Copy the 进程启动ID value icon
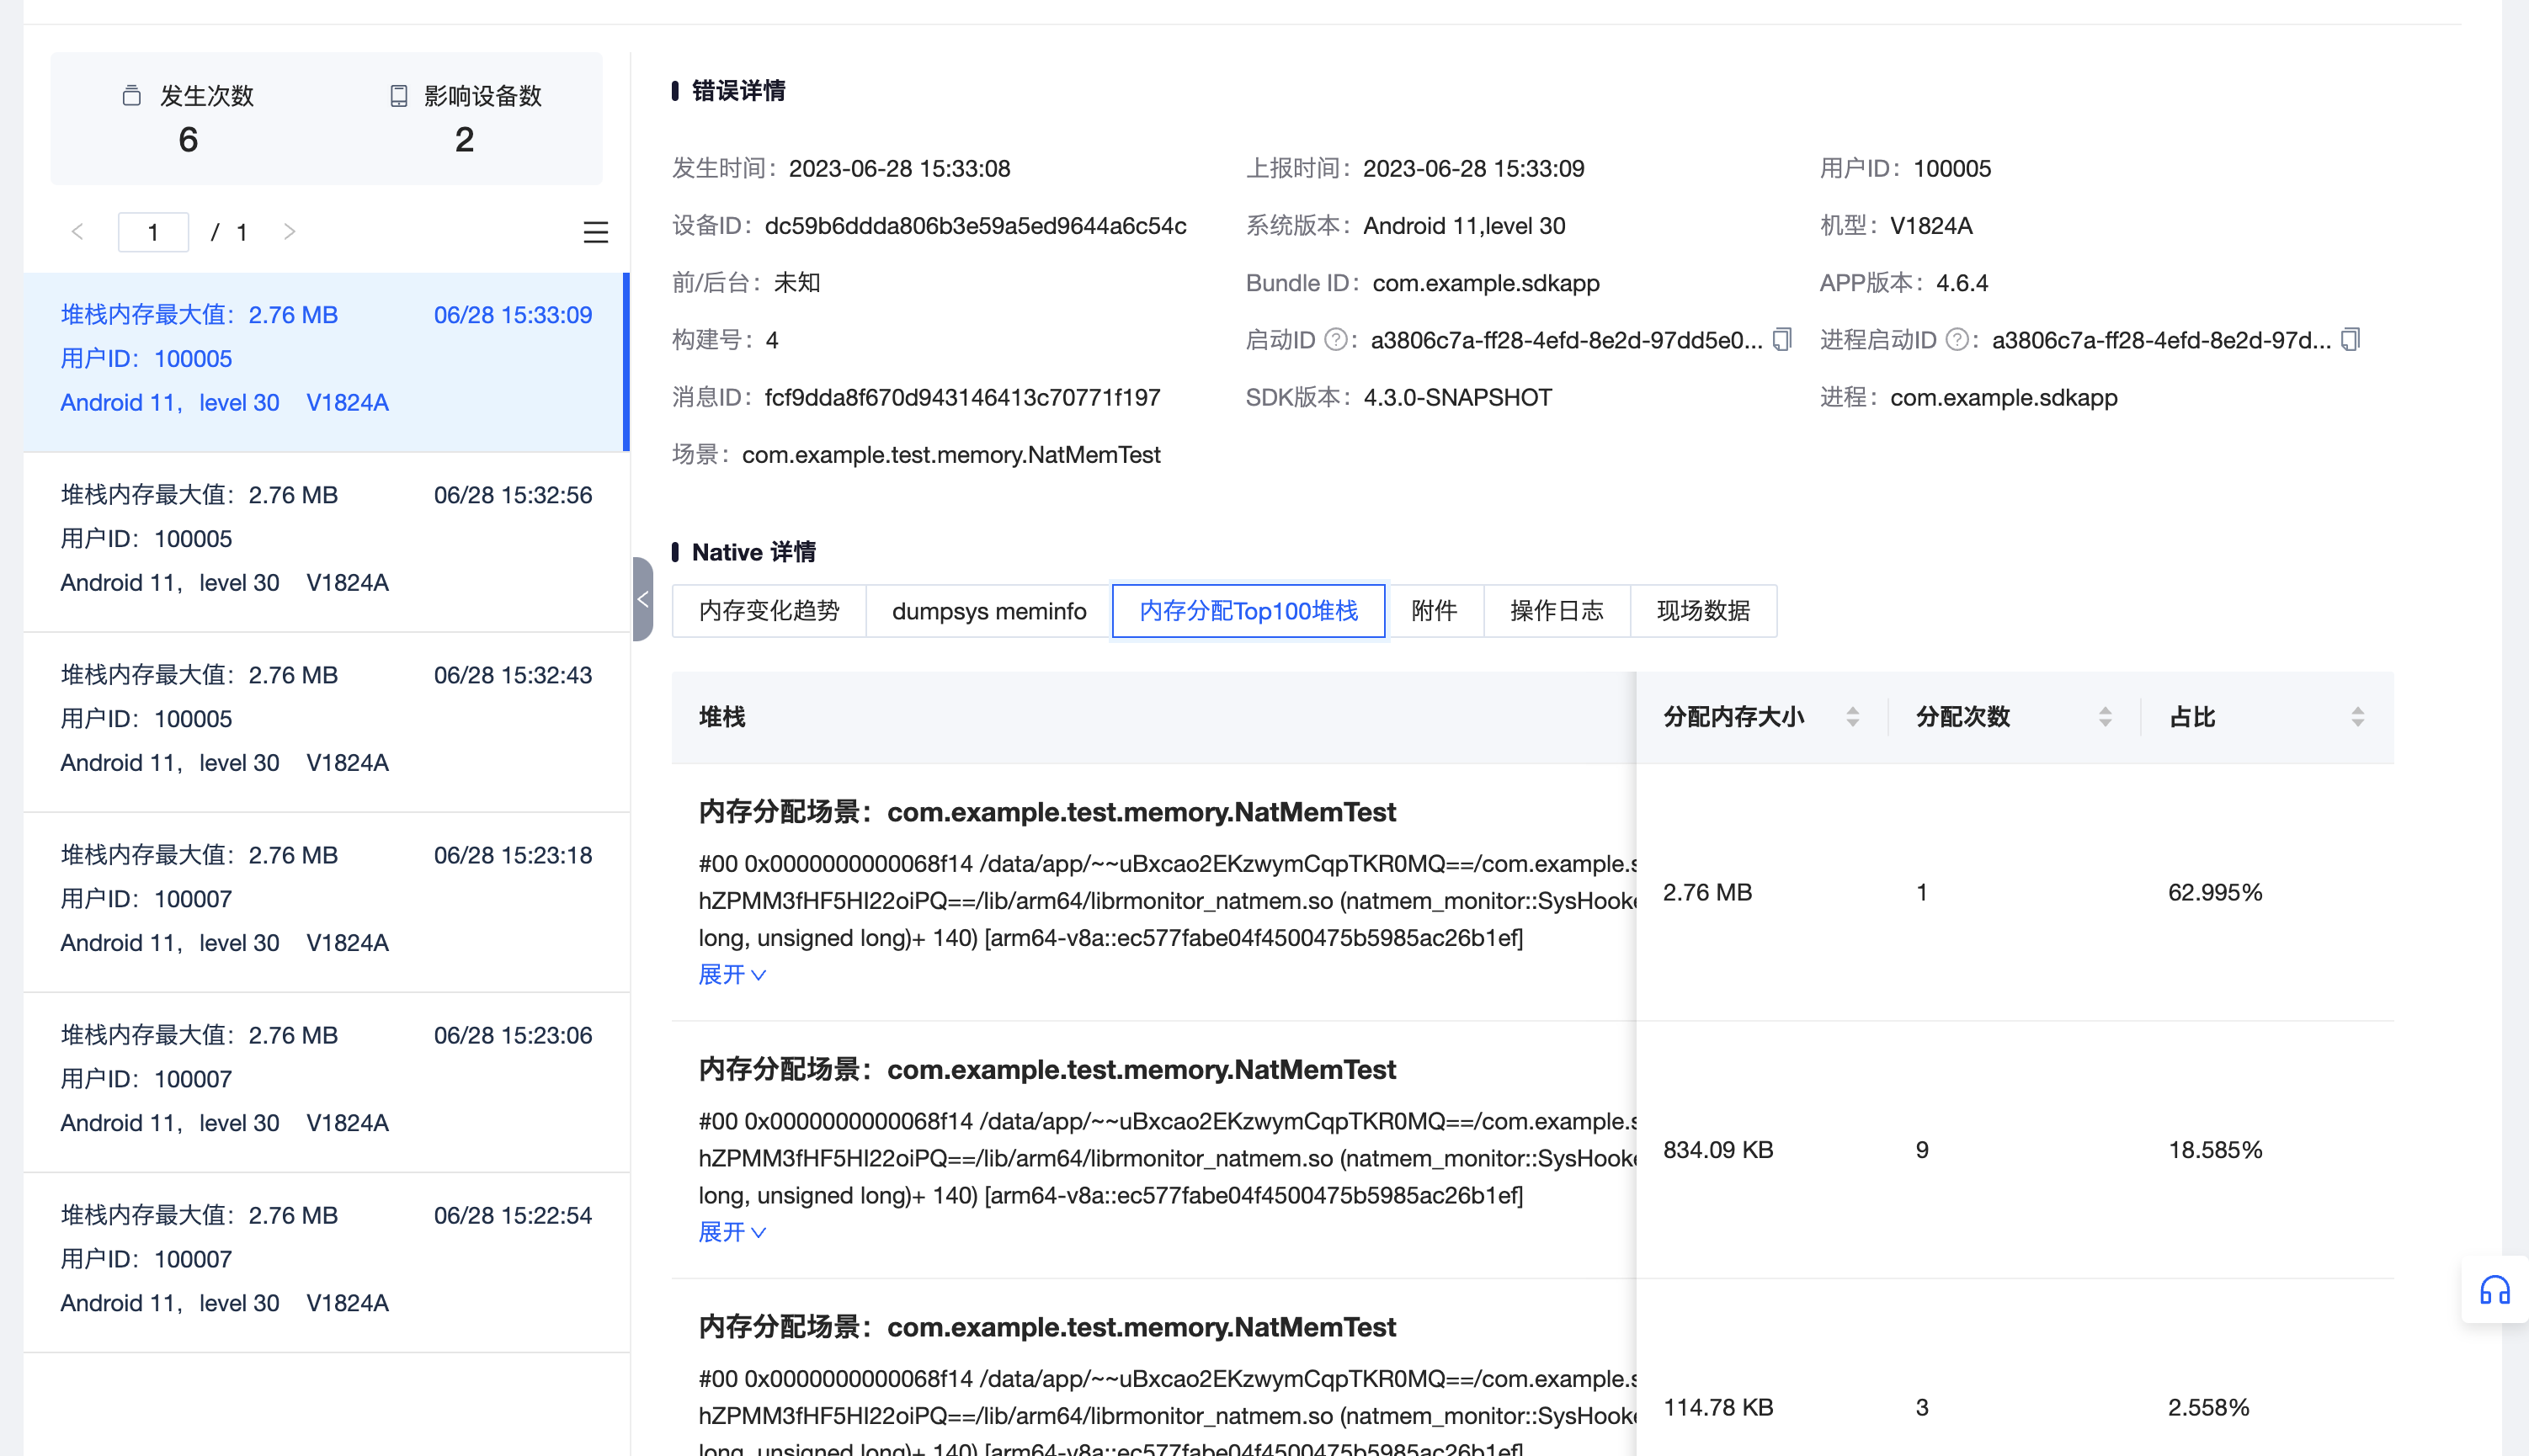Image resolution: width=2529 pixels, height=1456 pixels. point(2350,340)
